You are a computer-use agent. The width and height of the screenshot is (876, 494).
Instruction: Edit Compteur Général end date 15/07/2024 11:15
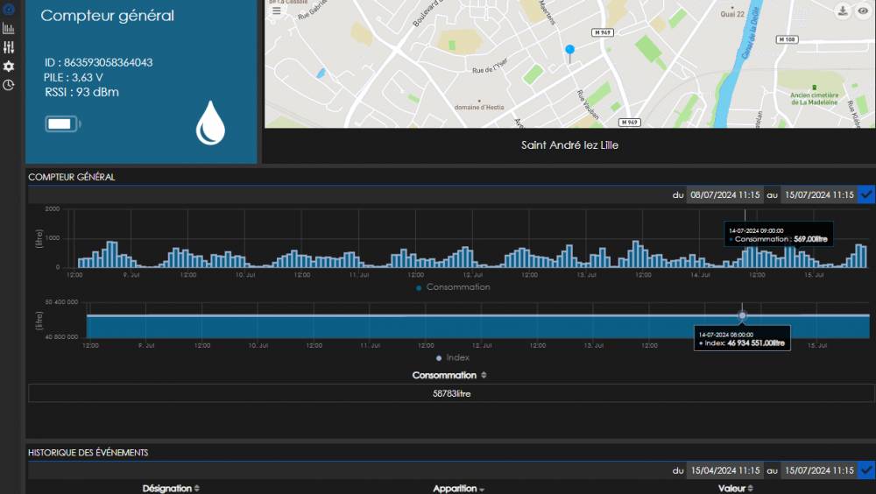click(x=819, y=194)
